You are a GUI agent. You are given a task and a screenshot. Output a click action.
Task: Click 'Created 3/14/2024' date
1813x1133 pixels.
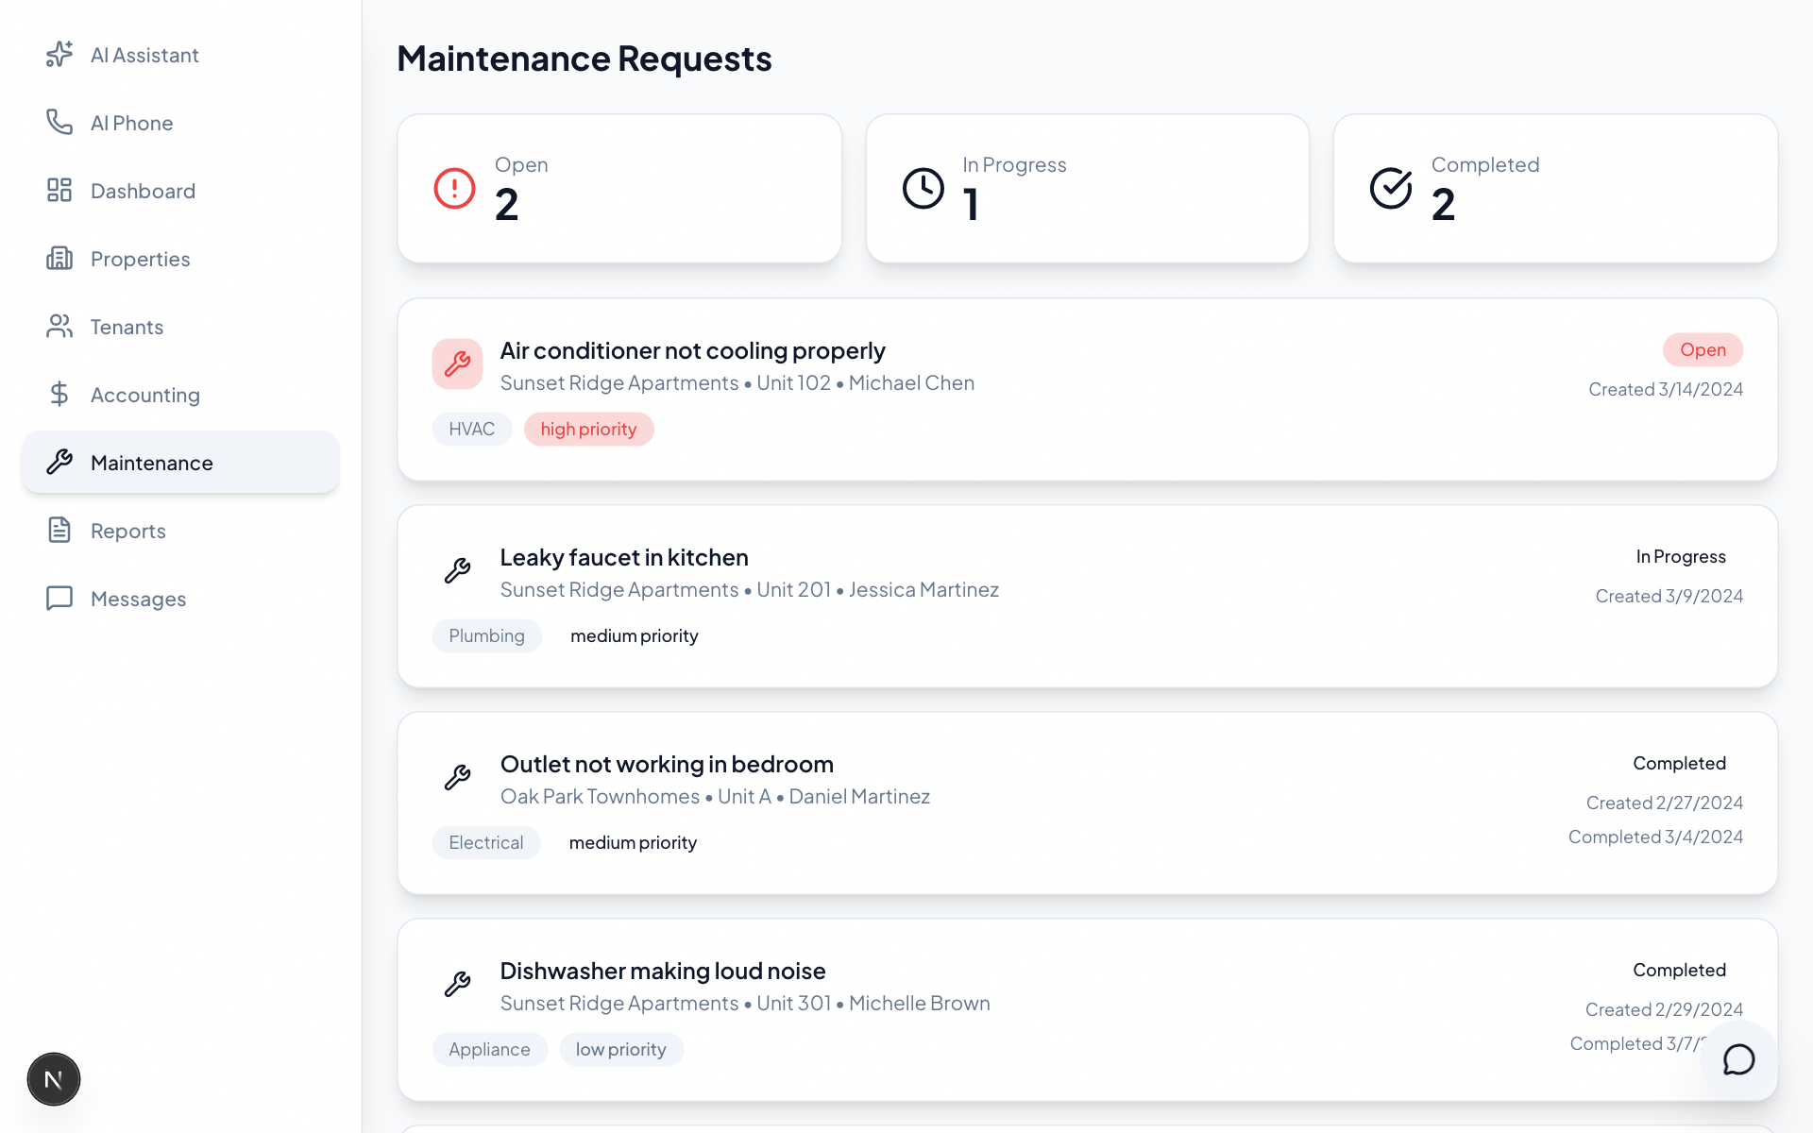1666,390
